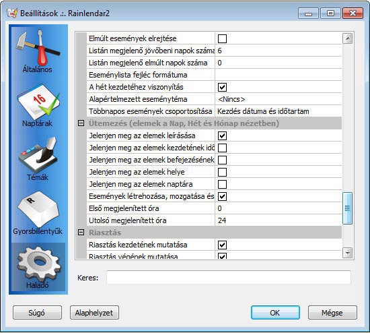
Task: Click the Alaphelyzet reset button
Action: (x=94, y=313)
